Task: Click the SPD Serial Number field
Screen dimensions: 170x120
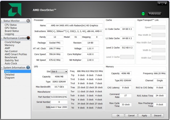Action: click(x=59, y=102)
